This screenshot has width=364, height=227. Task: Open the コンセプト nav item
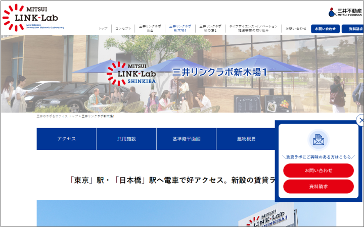click(123, 28)
